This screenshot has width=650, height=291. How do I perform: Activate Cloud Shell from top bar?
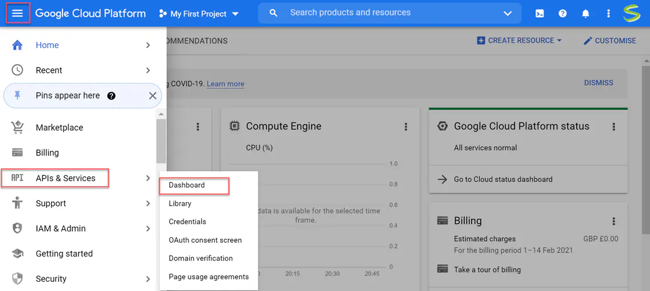[x=539, y=14]
